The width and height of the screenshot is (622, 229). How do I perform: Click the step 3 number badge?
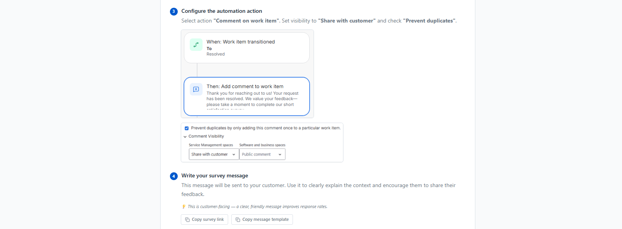(x=174, y=12)
